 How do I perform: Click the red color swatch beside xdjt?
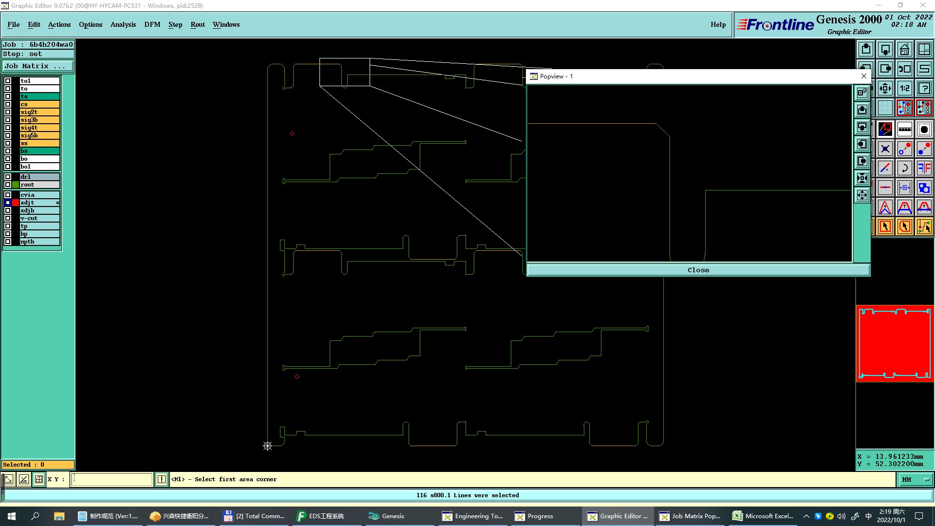point(16,203)
